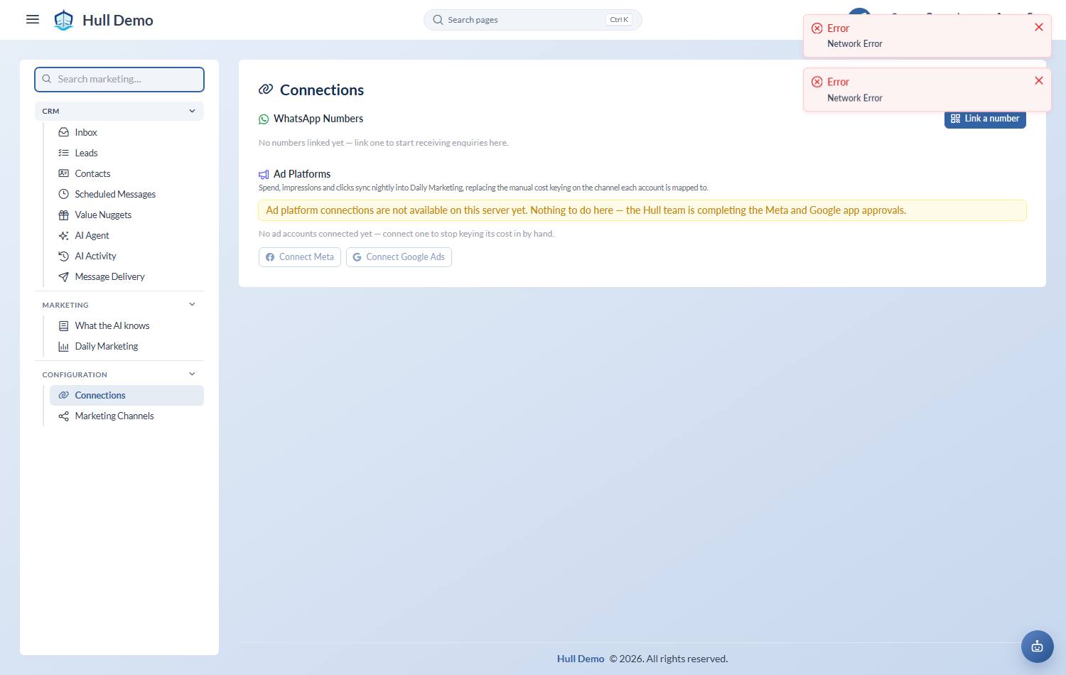Viewport: 1066px width, 675px height.
Task: Open Scheduled Messages clock icon
Action: (63, 194)
